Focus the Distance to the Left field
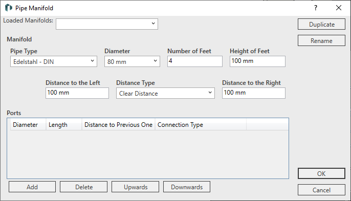This screenshot has width=351, height=201. pyautogui.click(x=77, y=93)
